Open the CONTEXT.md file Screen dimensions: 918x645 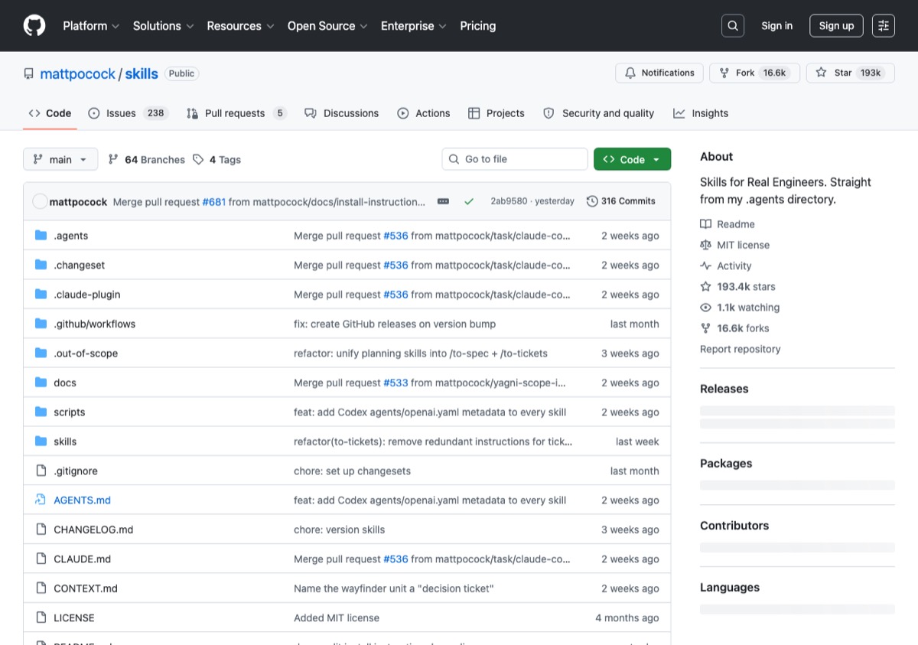pos(86,588)
